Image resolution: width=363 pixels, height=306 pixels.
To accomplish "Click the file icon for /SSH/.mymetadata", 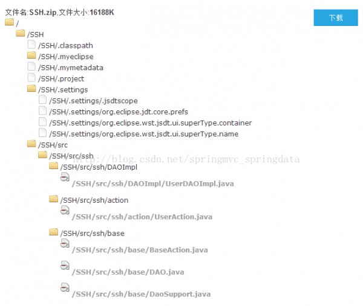I will click(31, 66).
